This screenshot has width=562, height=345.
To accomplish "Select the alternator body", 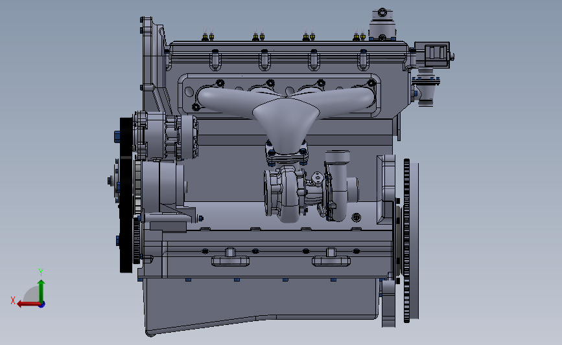I will [165, 137].
